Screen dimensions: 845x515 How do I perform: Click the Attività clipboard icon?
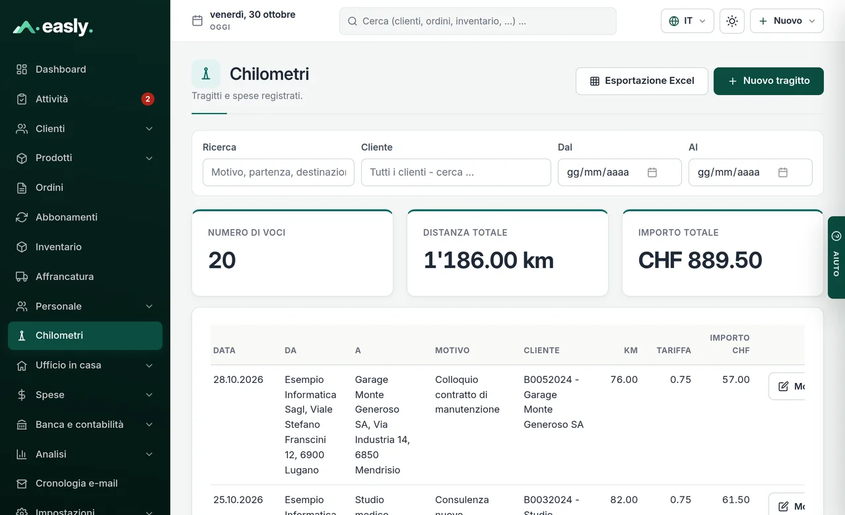tap(22, 99)
